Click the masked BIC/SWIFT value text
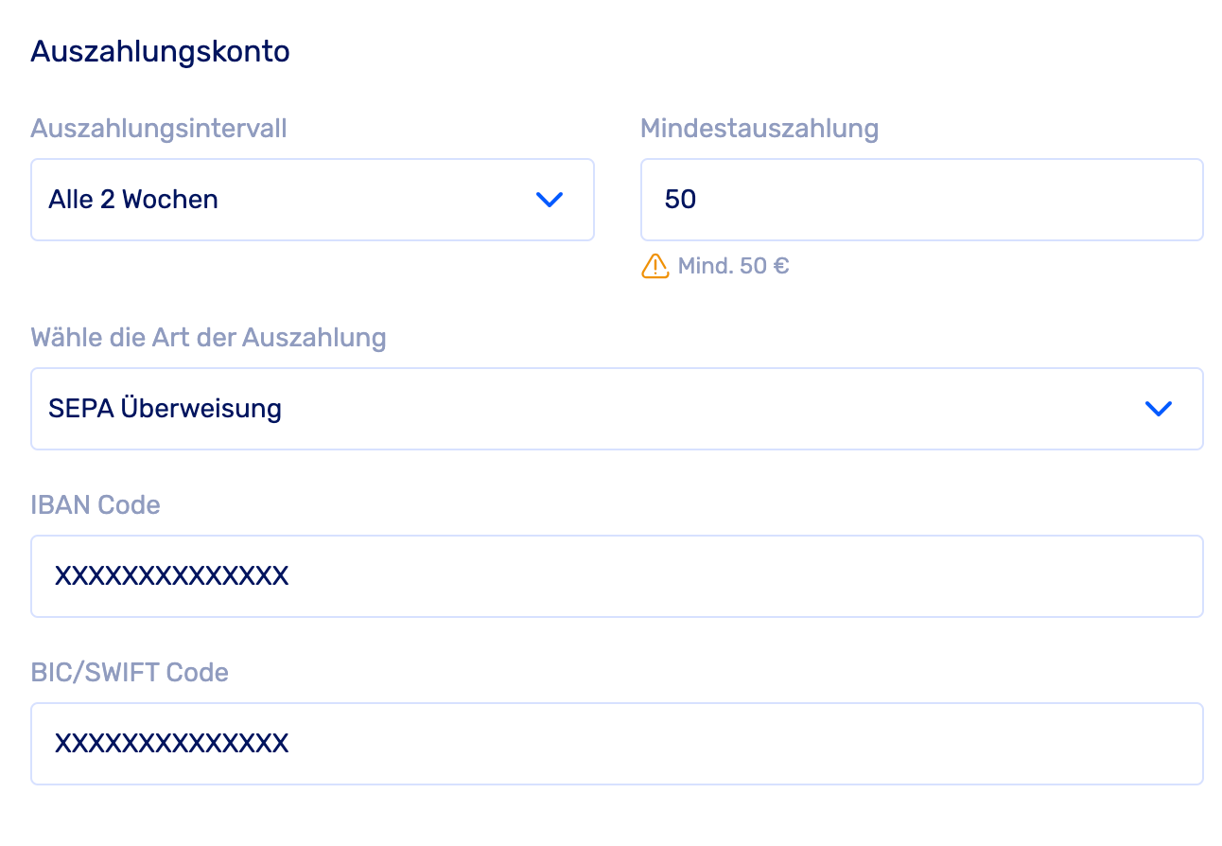 coord(171,744)
